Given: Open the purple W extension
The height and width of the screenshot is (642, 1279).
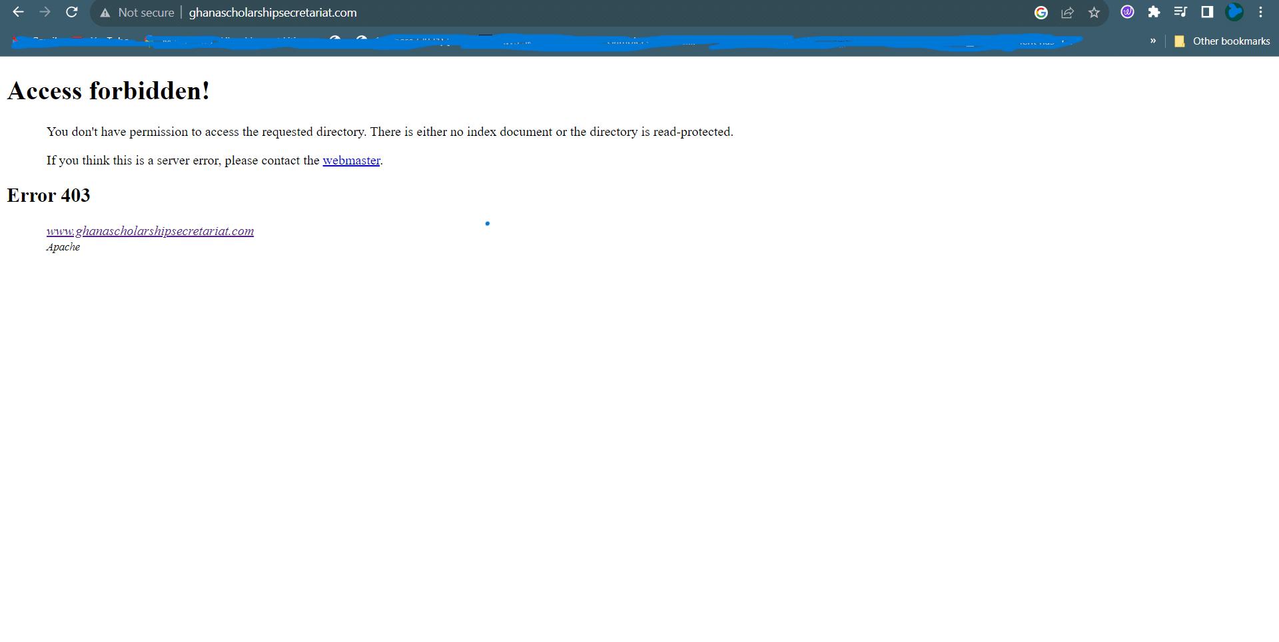Looking at the screenshot, I should coord(1127,12).
